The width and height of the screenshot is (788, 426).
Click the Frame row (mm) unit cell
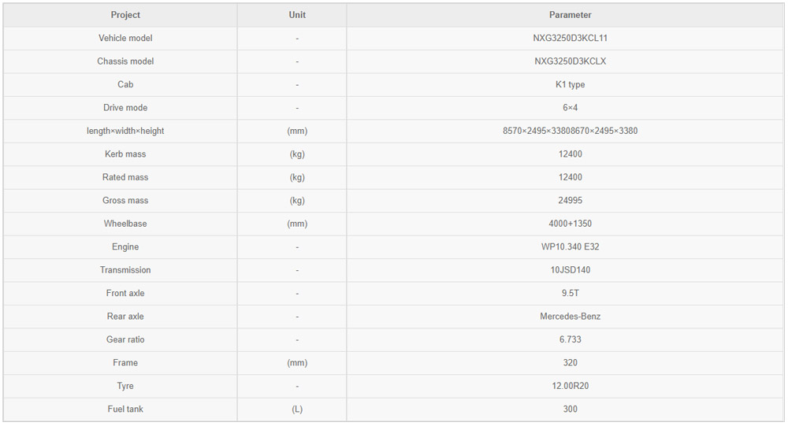pyautogui.click(x=297, y=363)
